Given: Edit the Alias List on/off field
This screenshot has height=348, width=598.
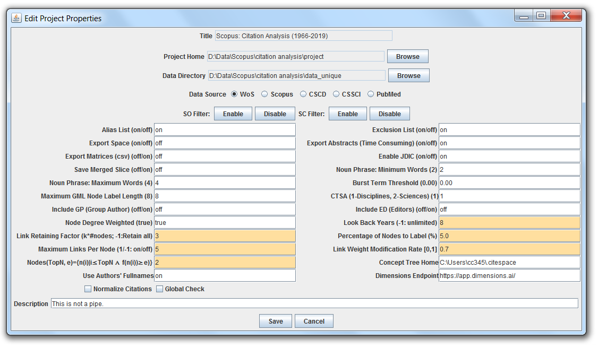Looking at the screenshot, I should (x=225, y=130).
